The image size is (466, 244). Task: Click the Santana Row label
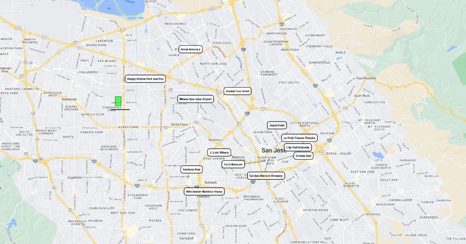(191, 169)
